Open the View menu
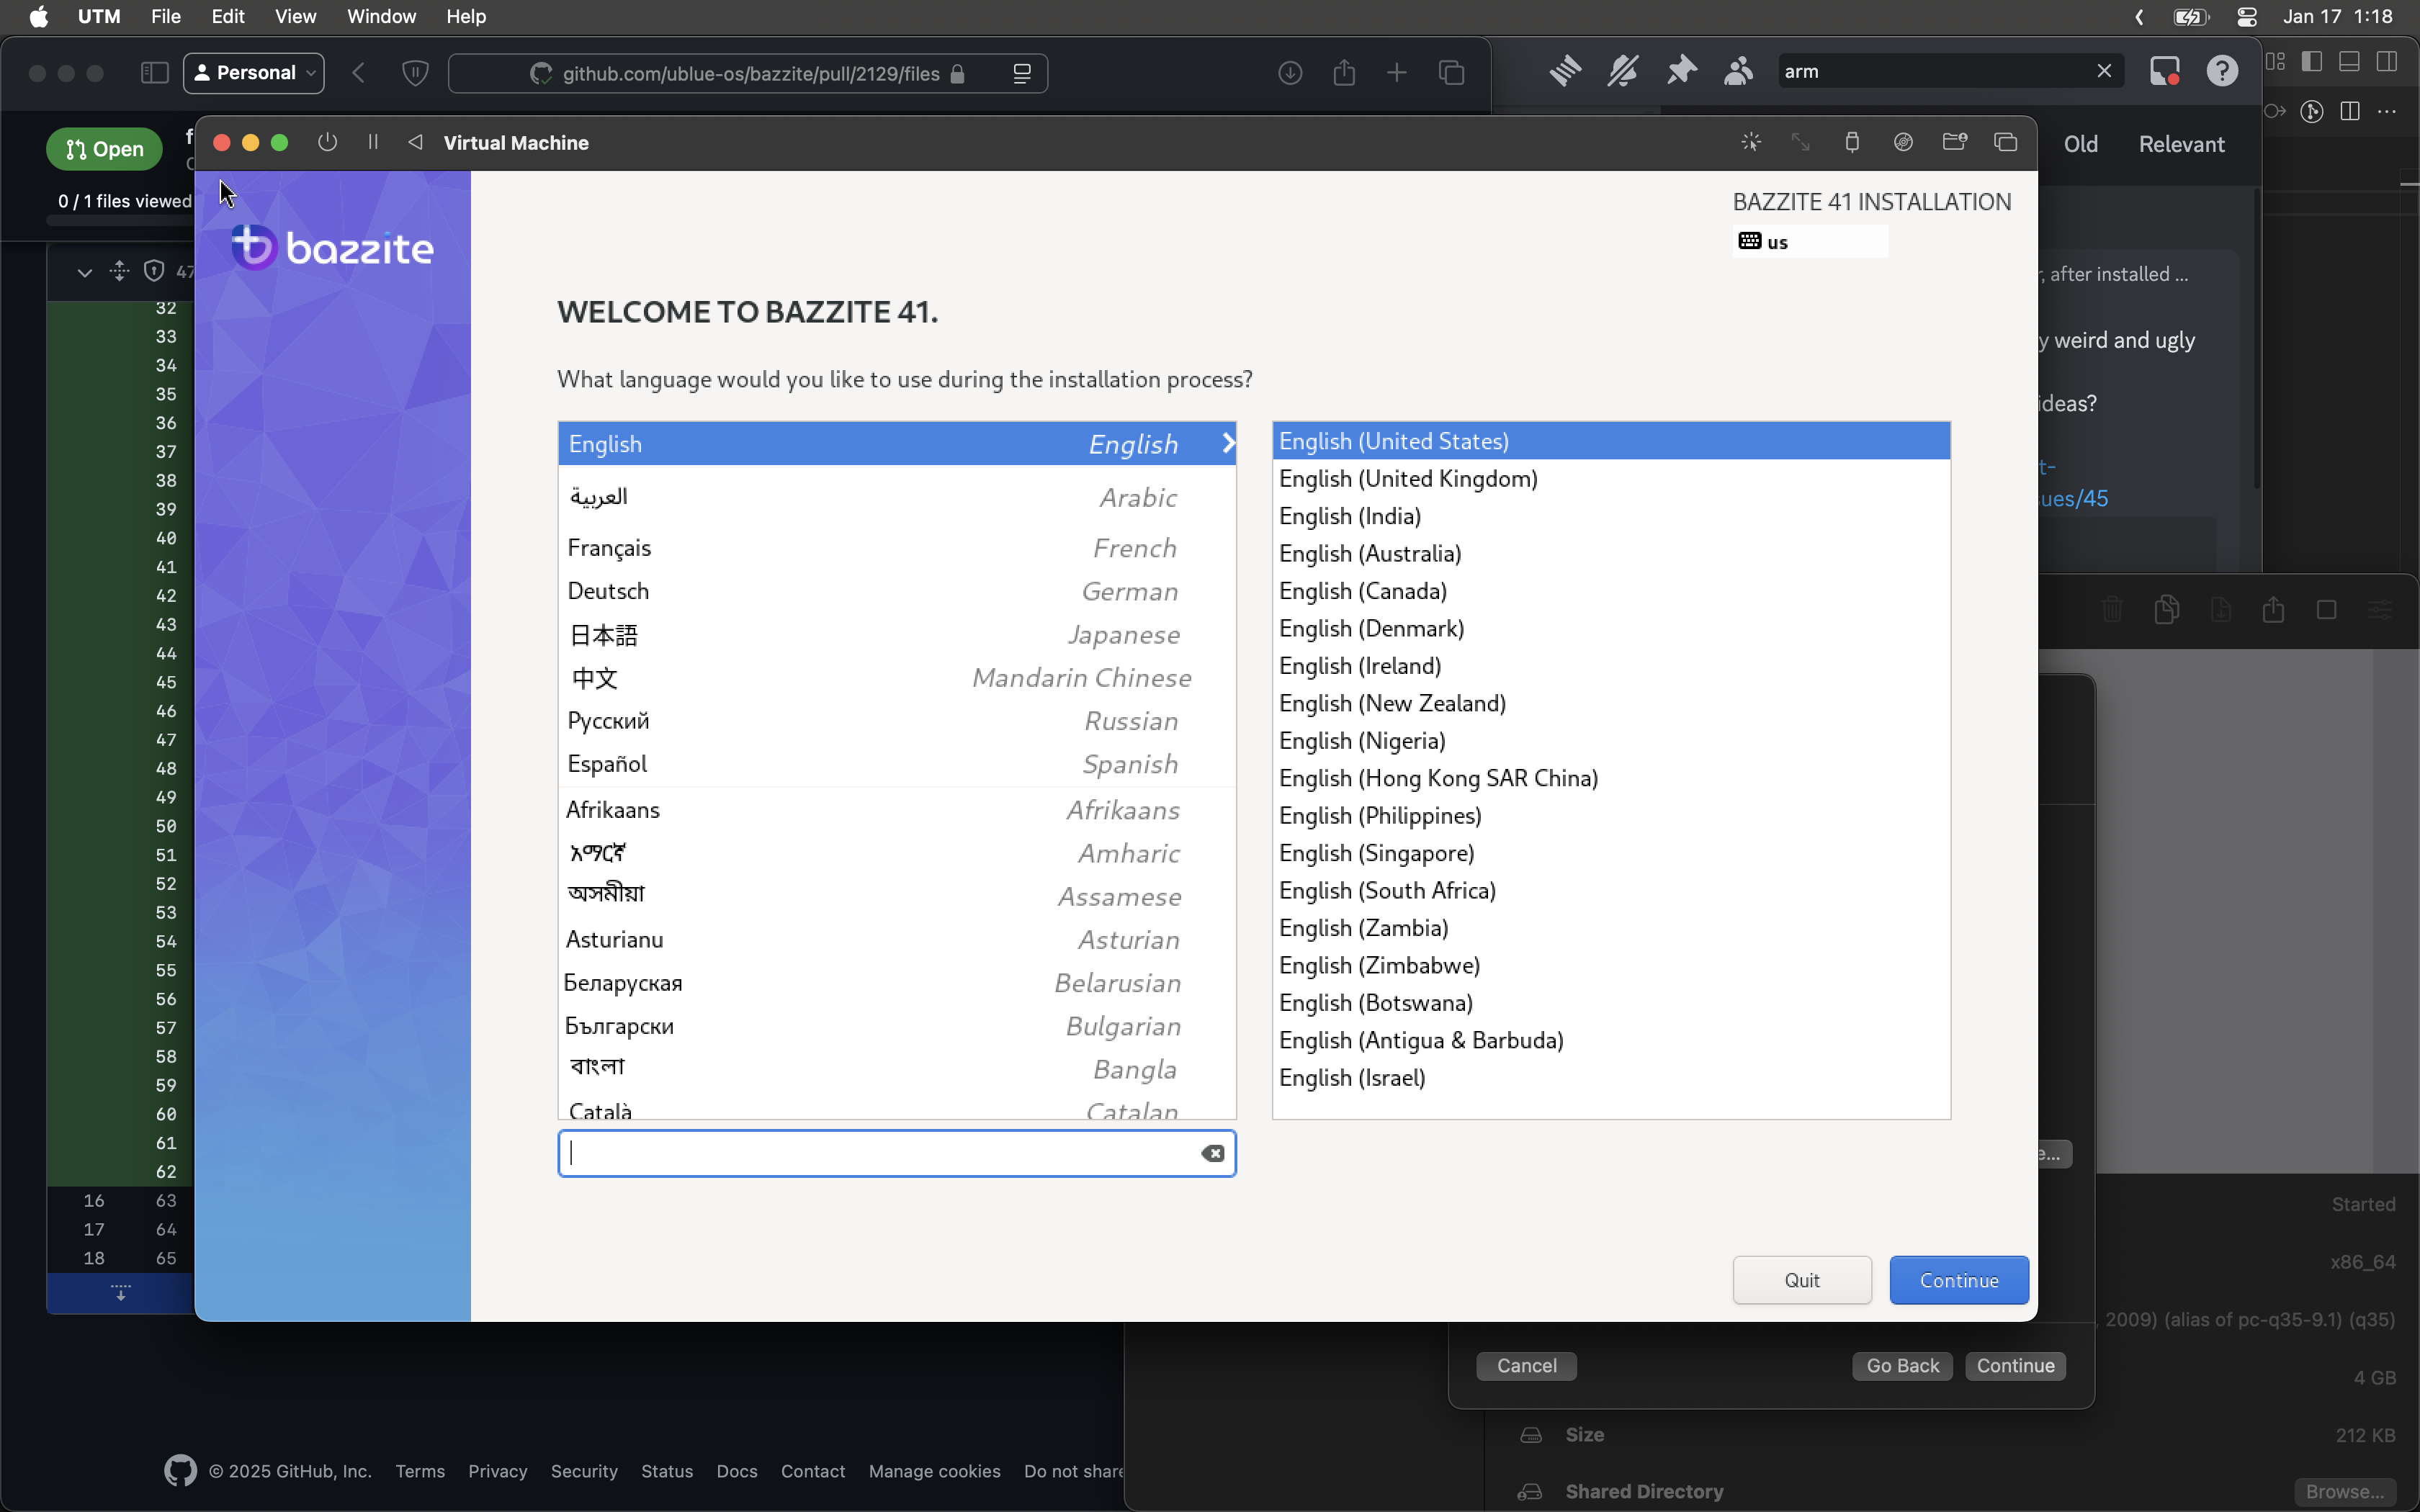The height and width of the screenshot is (1512, 2420). [x=295, y=16]
